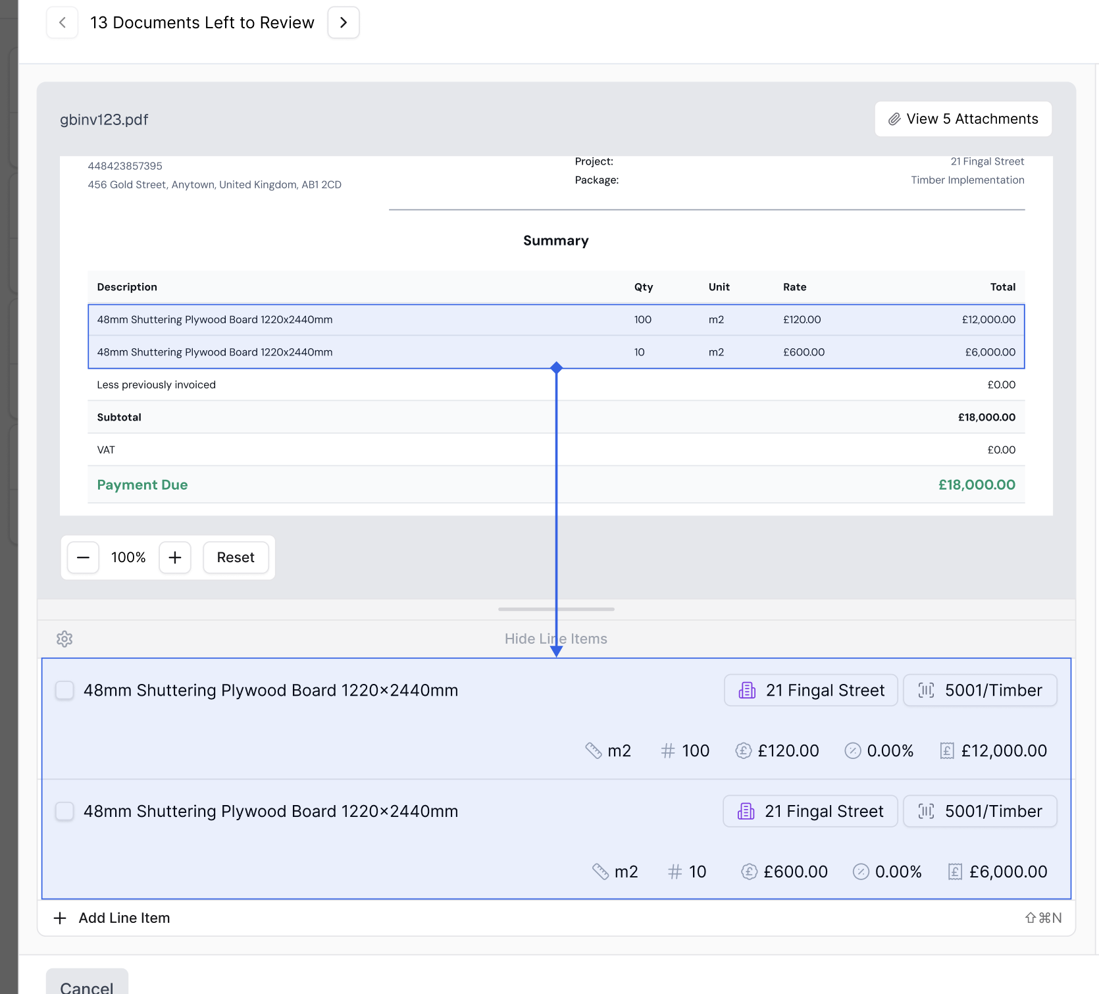Select first description in the top line item

(x=271, y=691)
